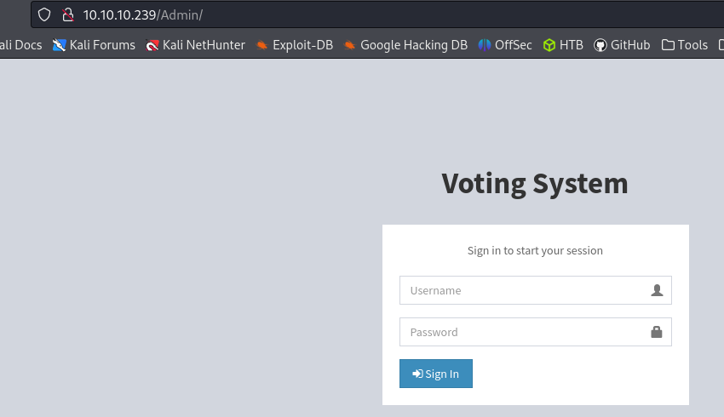Open the GitHub bookmark
The width and height of the screenshot is (724, 417).
[x=622, y=45]
